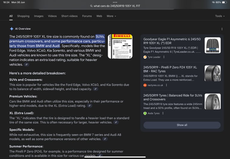Click the ractyres.co.uk source name
Viewport: 230px width, 159px height.
click(155, 85)
